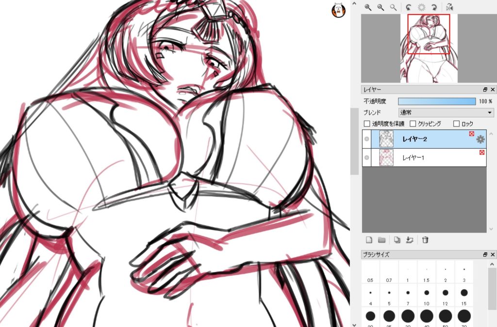
Task: Enable the 透明度を保護 checkbox
Action: (367, 124)
